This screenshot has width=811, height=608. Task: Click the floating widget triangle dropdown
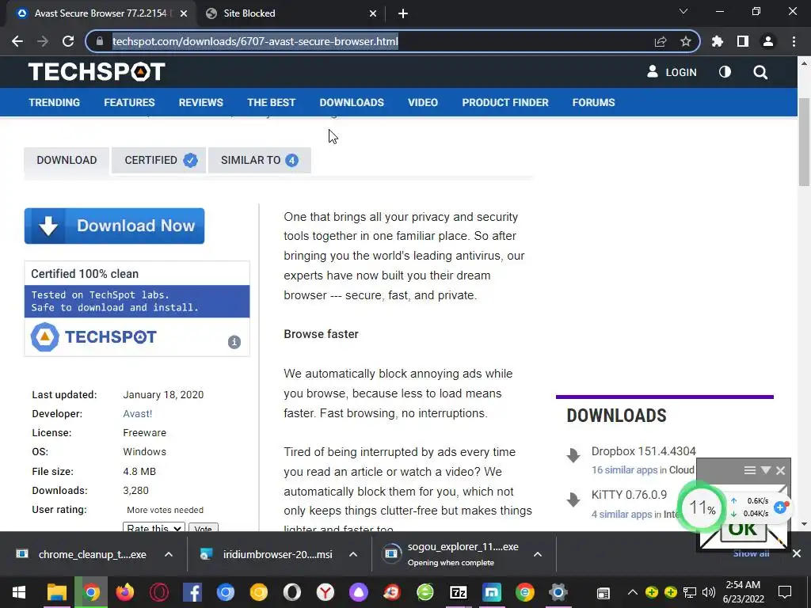pyautogui.click(x=766, y=470)
